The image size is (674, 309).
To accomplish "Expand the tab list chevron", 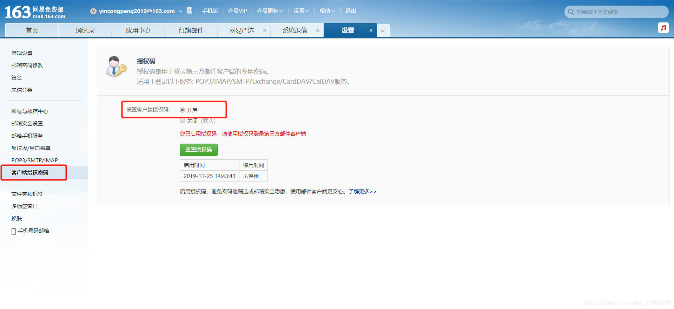I will [x=383, y=31].
